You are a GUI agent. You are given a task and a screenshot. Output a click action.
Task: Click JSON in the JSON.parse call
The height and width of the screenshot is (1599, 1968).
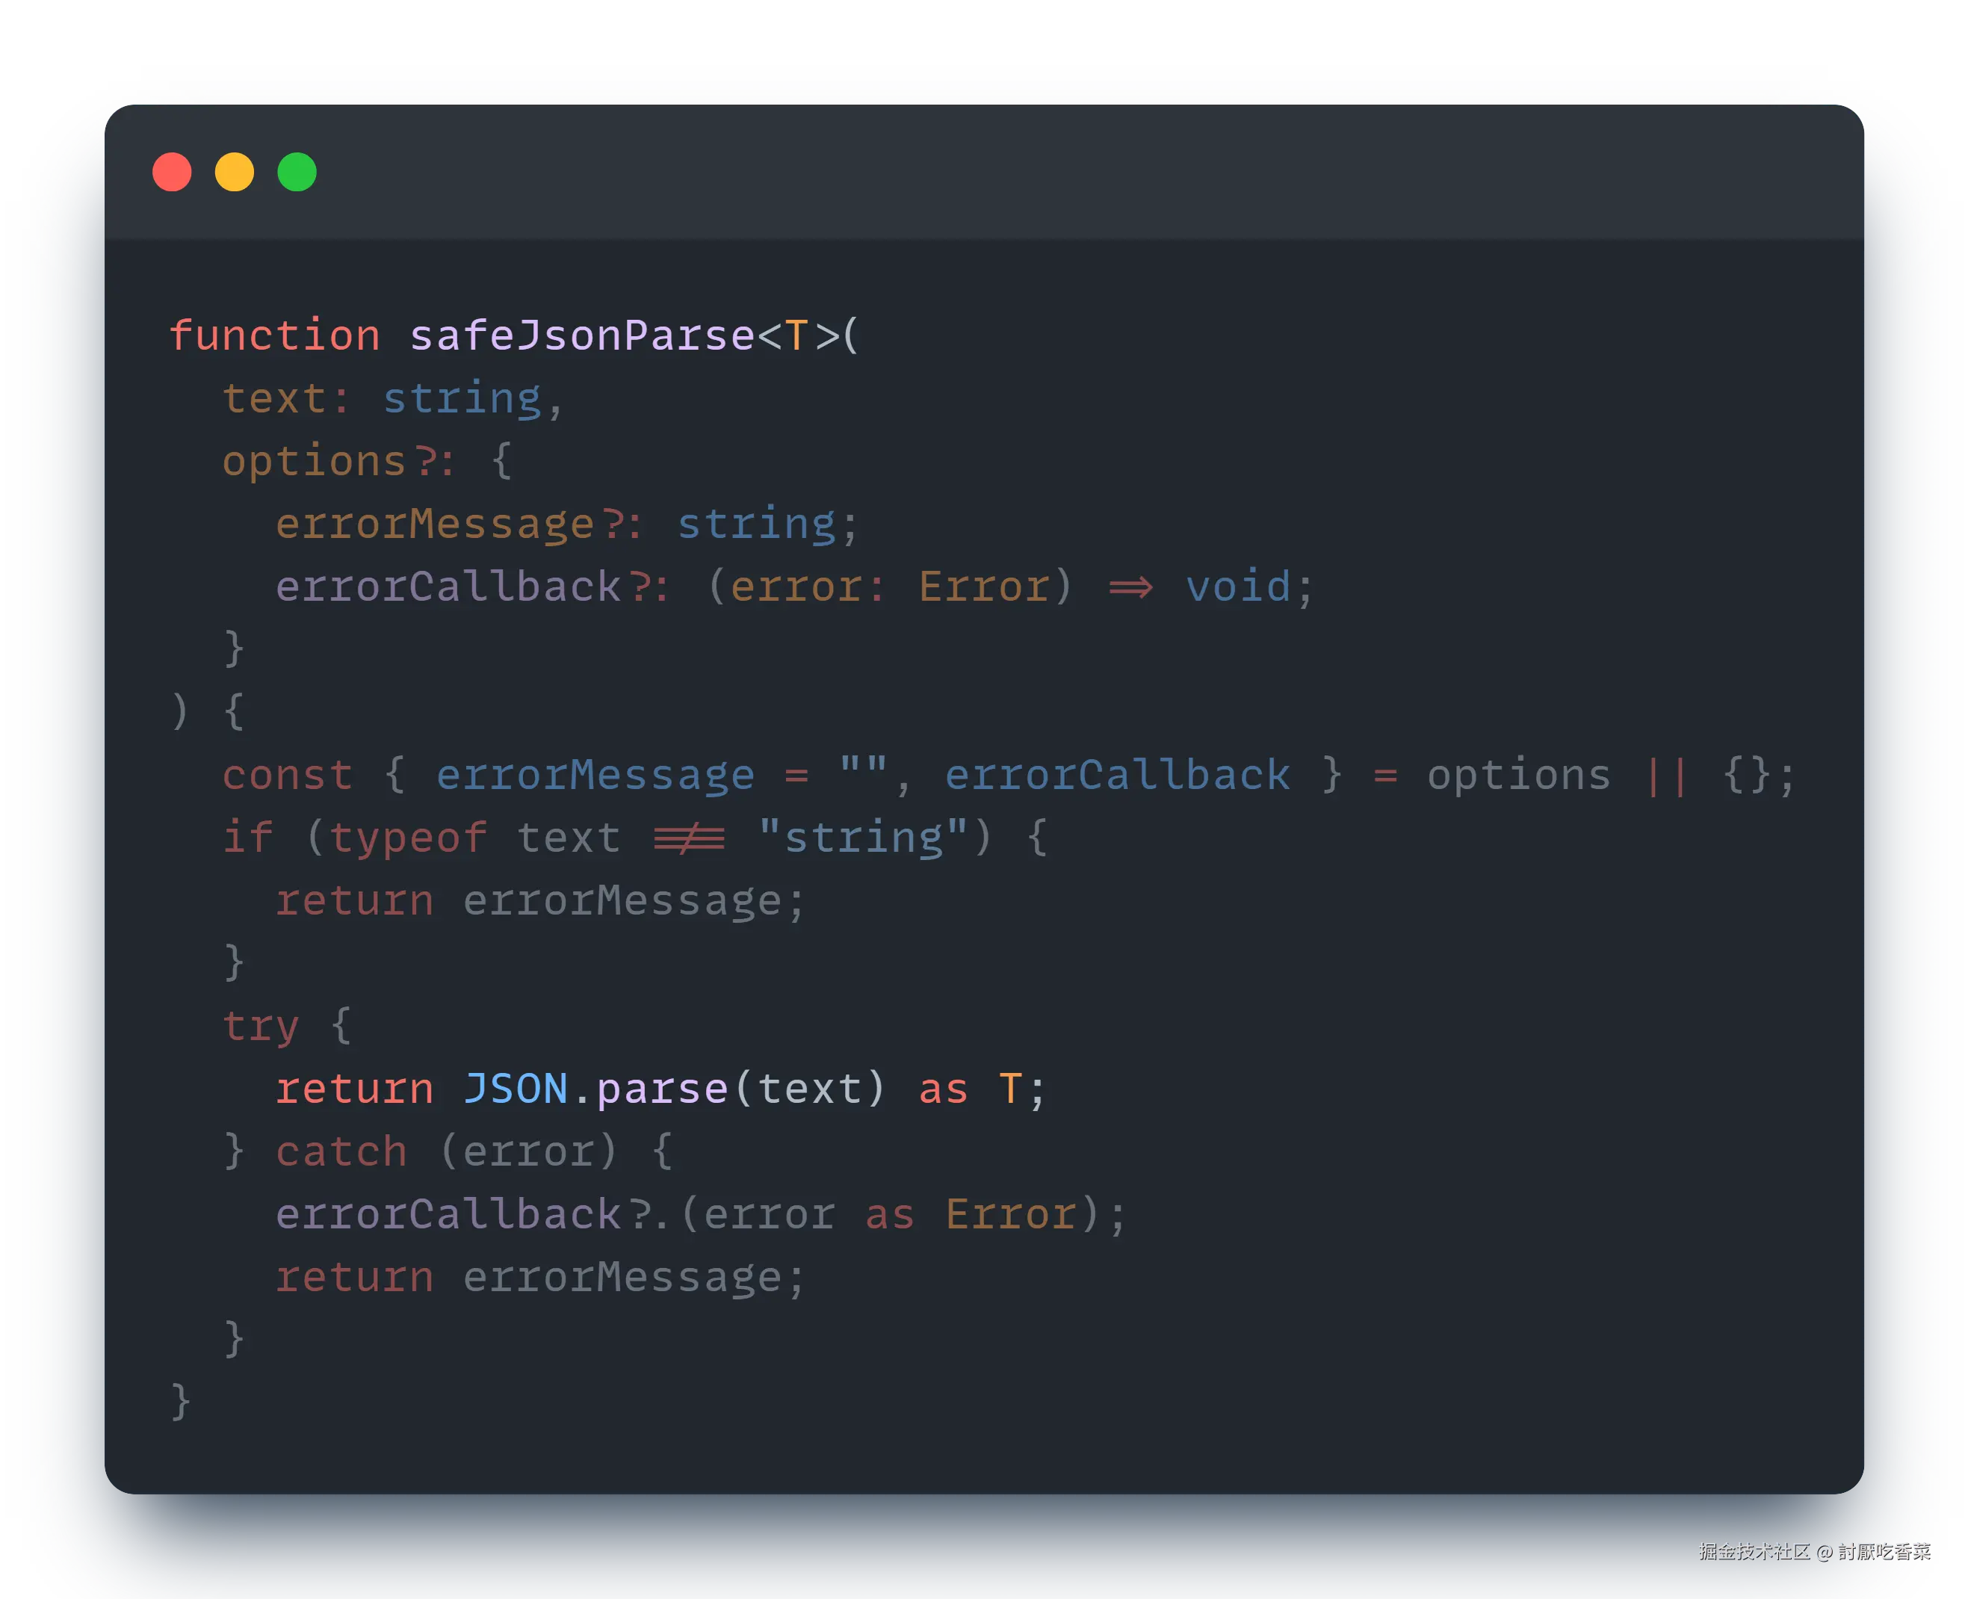tap(515, 1089)
